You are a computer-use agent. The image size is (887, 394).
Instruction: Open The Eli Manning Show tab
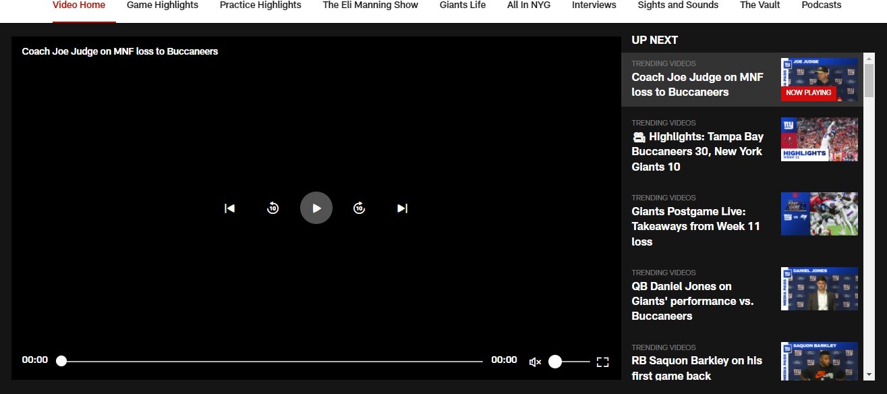pyautogui.click(x=370, y=5)
